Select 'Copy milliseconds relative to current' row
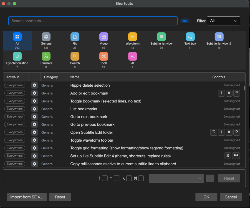 click(123, 164)
